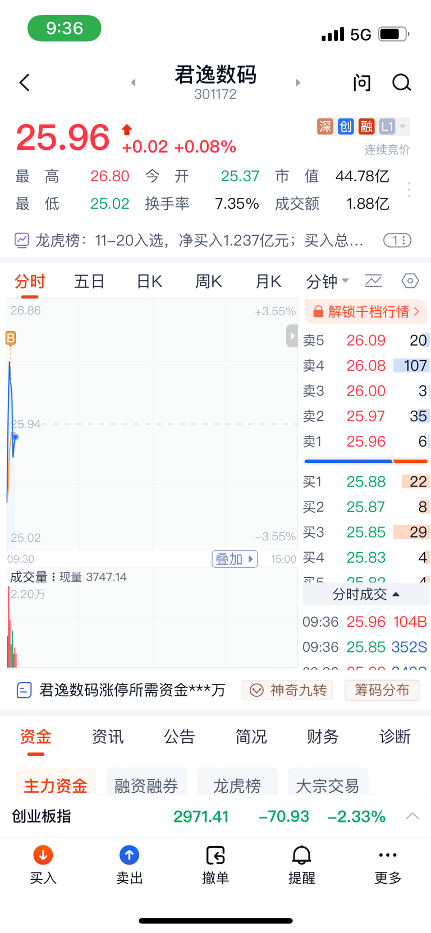
Task: Toggle the 叠加 overlay button
Action: pos(235,559)
